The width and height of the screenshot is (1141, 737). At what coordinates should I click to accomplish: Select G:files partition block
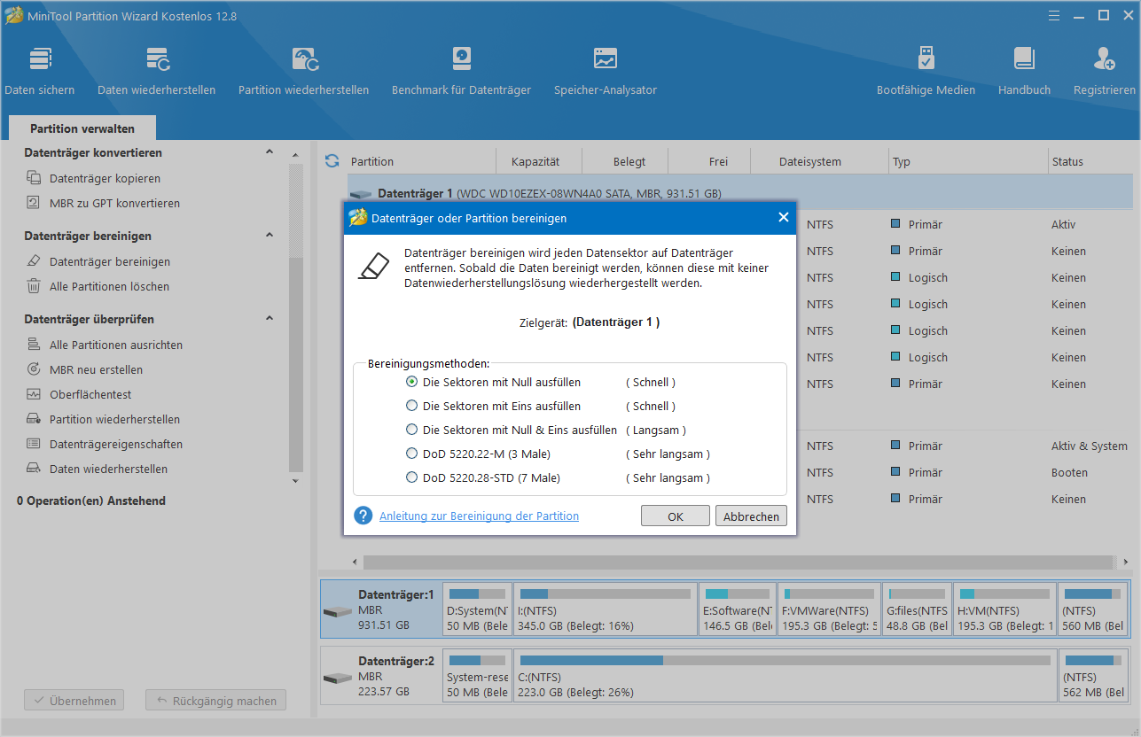tap(918, 609)
